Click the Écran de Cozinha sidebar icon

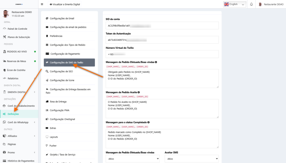coord(4,70)
